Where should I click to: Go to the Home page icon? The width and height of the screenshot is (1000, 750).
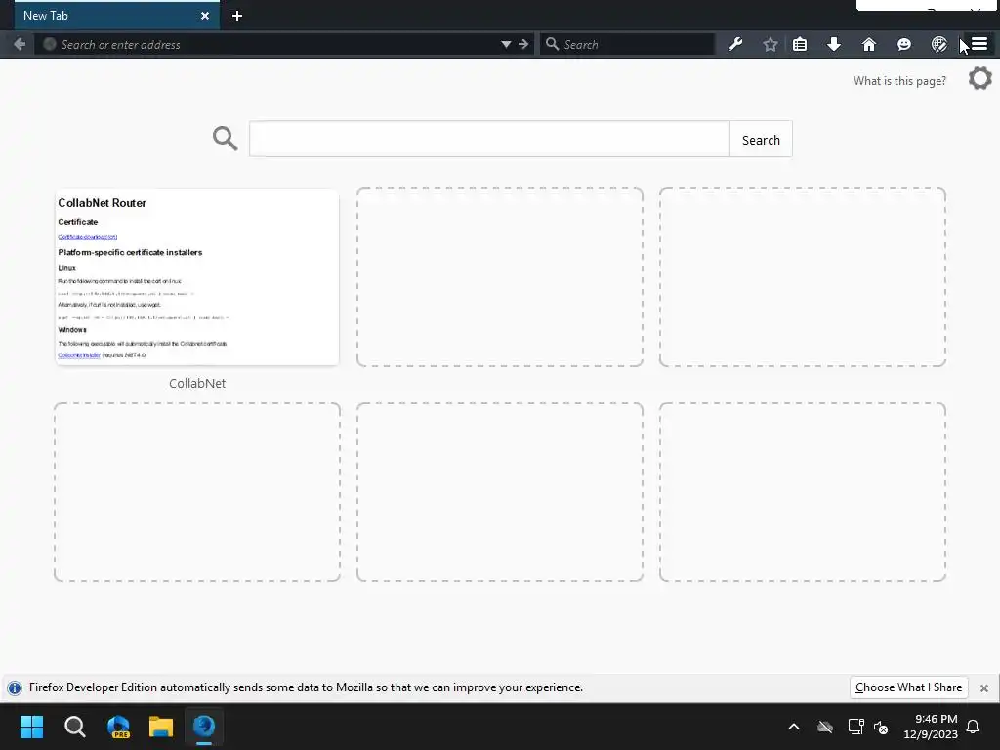(x=868, y=44)
